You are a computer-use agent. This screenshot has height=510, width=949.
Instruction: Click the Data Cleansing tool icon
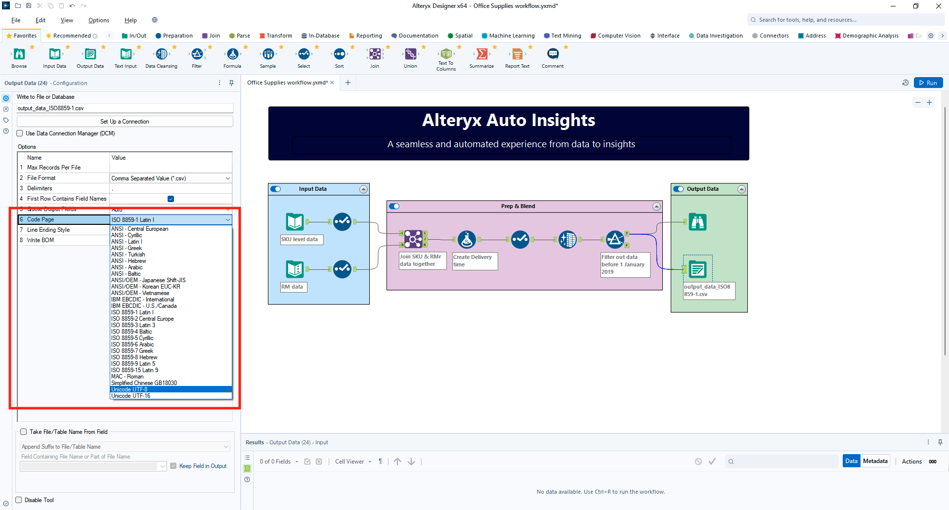(x=161, y=54)
